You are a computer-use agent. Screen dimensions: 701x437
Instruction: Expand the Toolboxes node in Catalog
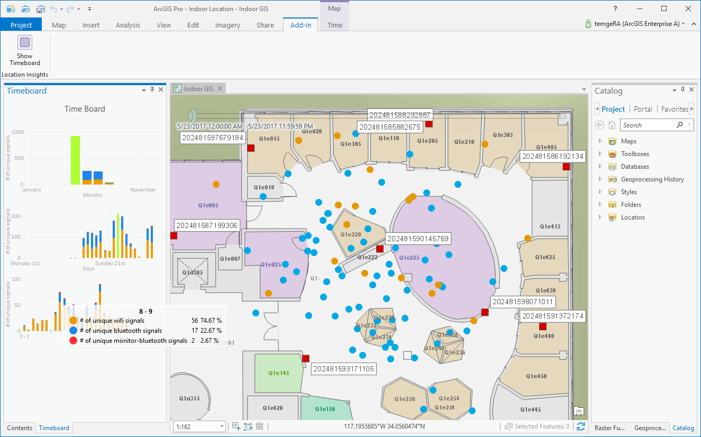click(x=600, y=154)
